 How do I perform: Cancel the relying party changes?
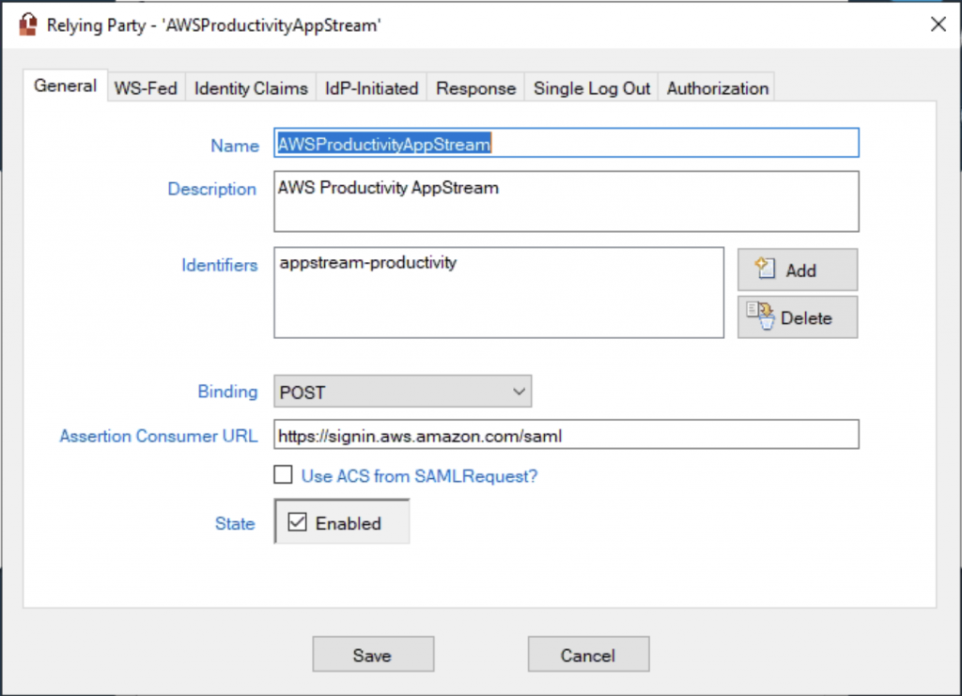[588, 654]
